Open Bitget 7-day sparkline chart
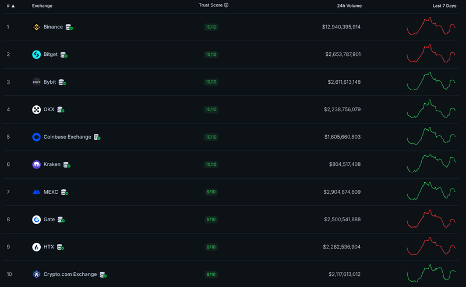 click(x=431, y=54)
